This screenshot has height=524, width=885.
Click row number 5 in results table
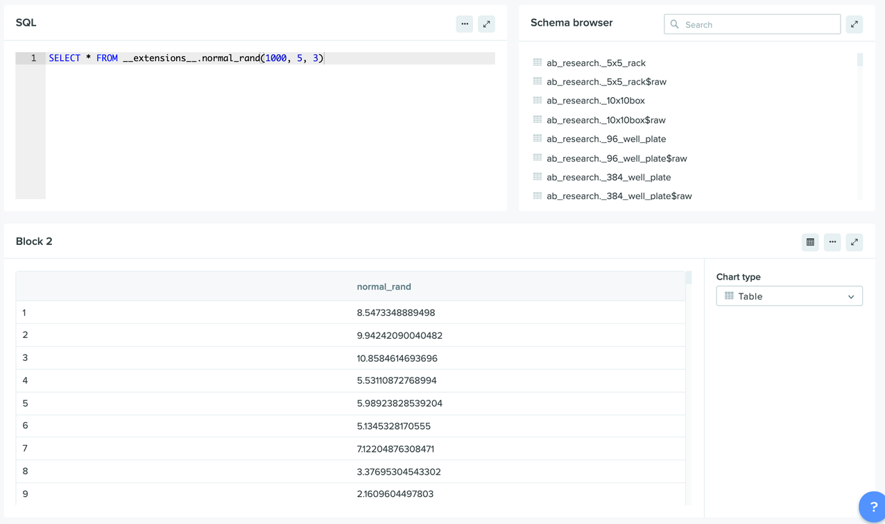[25, 403]
